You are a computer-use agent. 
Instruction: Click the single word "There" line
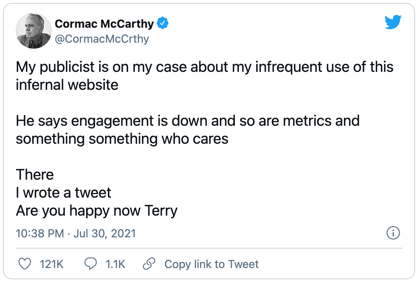pyautogui.click(x=35, y=175)
